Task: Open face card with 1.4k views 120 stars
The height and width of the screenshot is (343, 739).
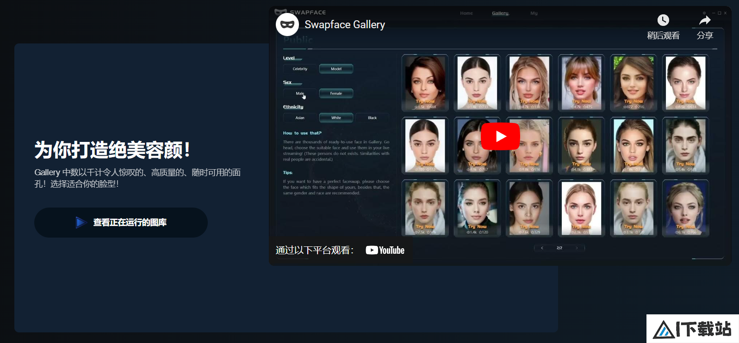Action: 477,208
